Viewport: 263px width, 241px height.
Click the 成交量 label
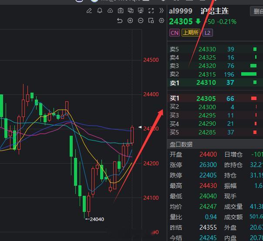tap(233, 207)
